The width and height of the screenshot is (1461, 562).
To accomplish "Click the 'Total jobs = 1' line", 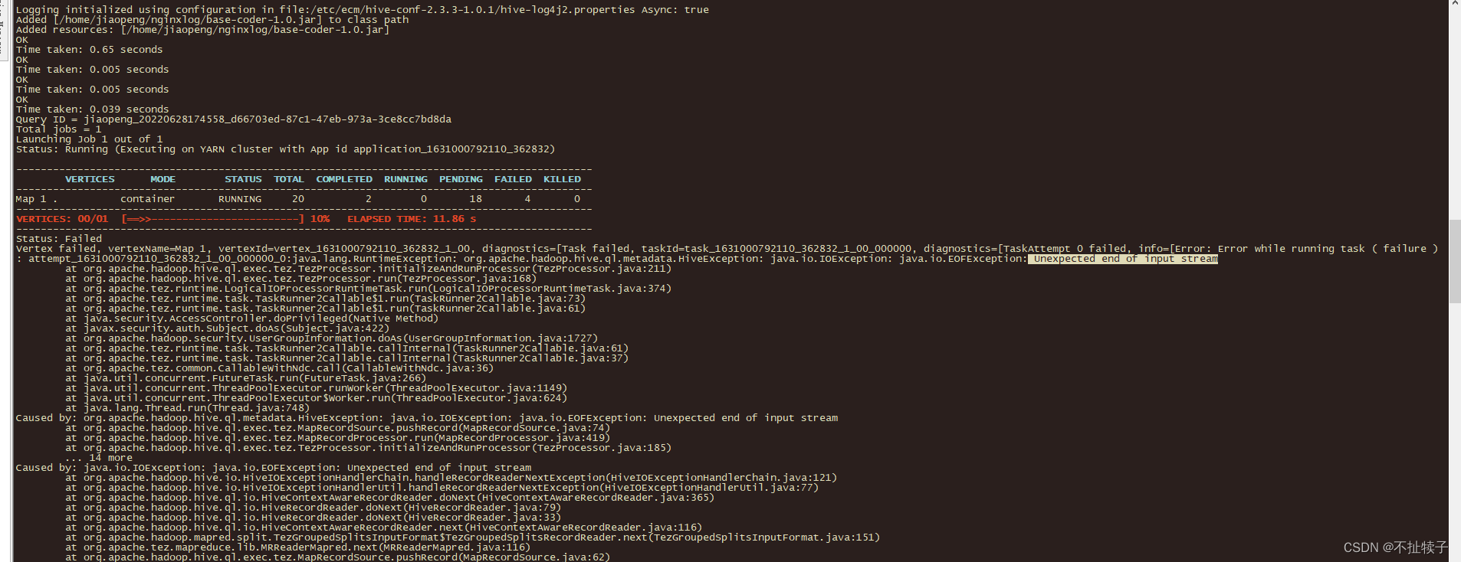I will tap(58, 129).
